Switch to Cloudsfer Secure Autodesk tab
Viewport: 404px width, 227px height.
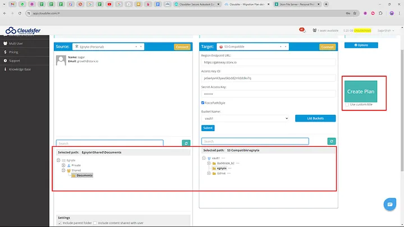pyautogui.click(x=197, y=4)
